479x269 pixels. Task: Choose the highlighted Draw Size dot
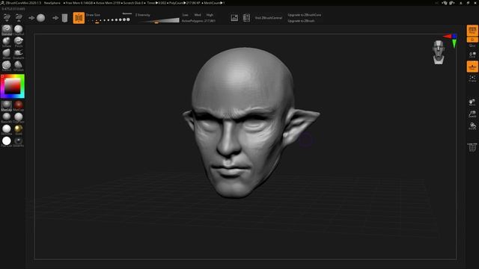(x=97, y=21)
